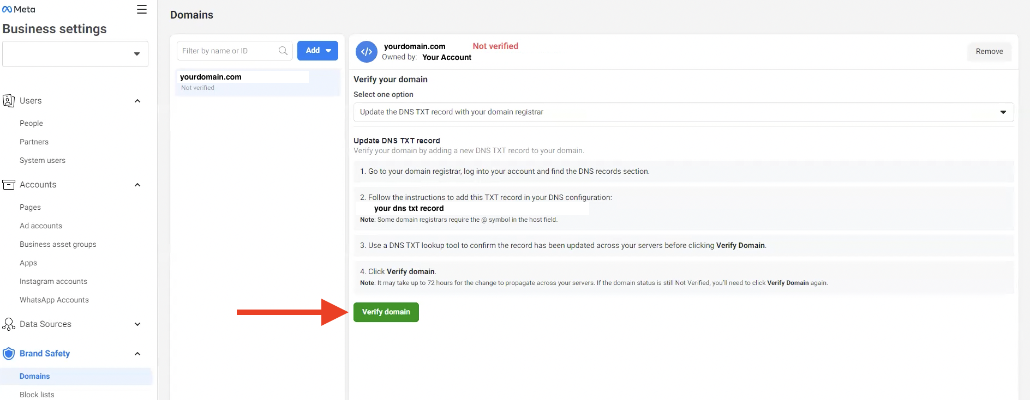
Task: Click the Business settings title
Action: click(x=55, y=29)
